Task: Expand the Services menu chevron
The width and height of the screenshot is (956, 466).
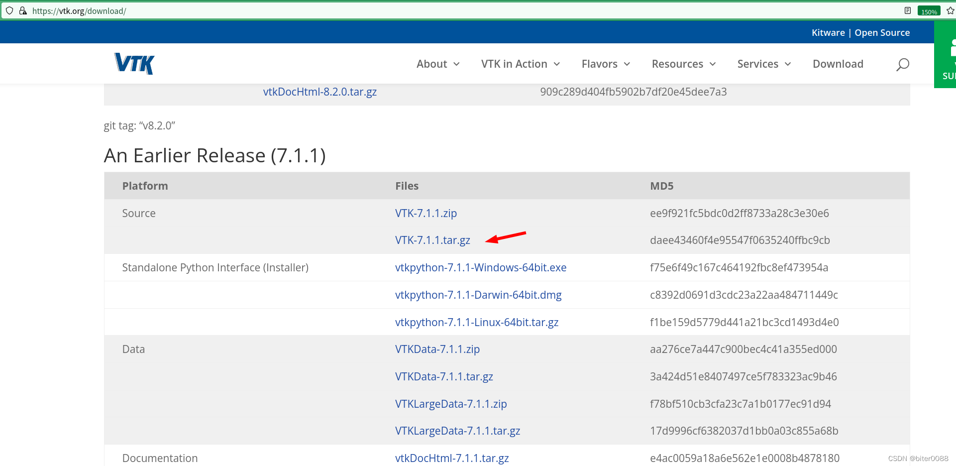Action: (x=788, y=64)
